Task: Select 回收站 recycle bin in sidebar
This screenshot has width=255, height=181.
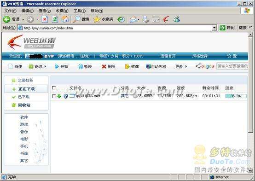Action: point(26,105)
